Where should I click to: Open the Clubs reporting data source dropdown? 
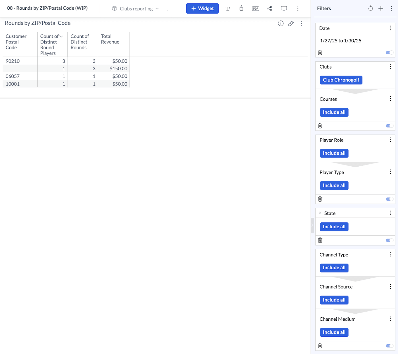point(135,9)
